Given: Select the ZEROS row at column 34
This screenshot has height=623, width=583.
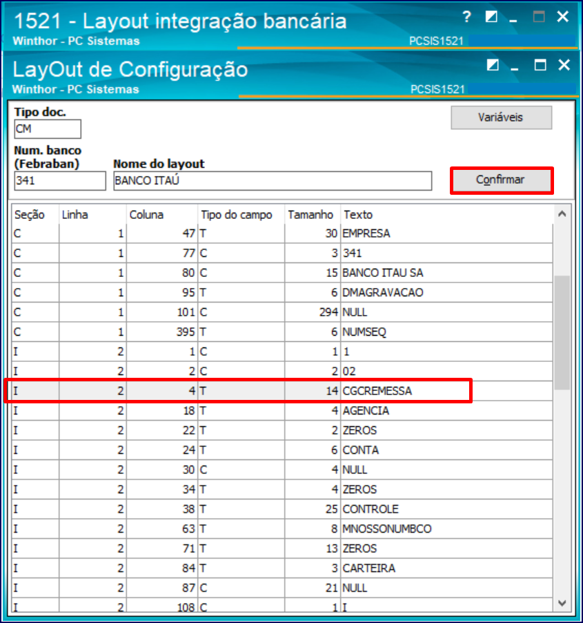Looking at the screenshot, I should click(282, 490).
